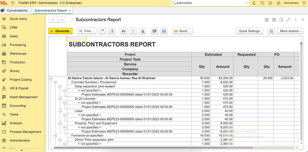Click the report settings gear icon
308x152 pixels.
(x=271, y=31)
